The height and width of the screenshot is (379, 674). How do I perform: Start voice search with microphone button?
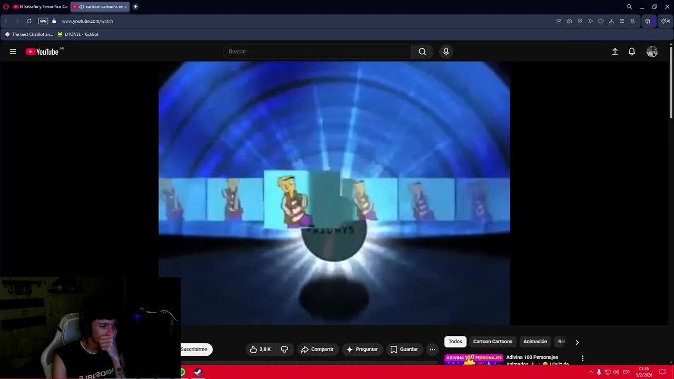click(446, 52)
